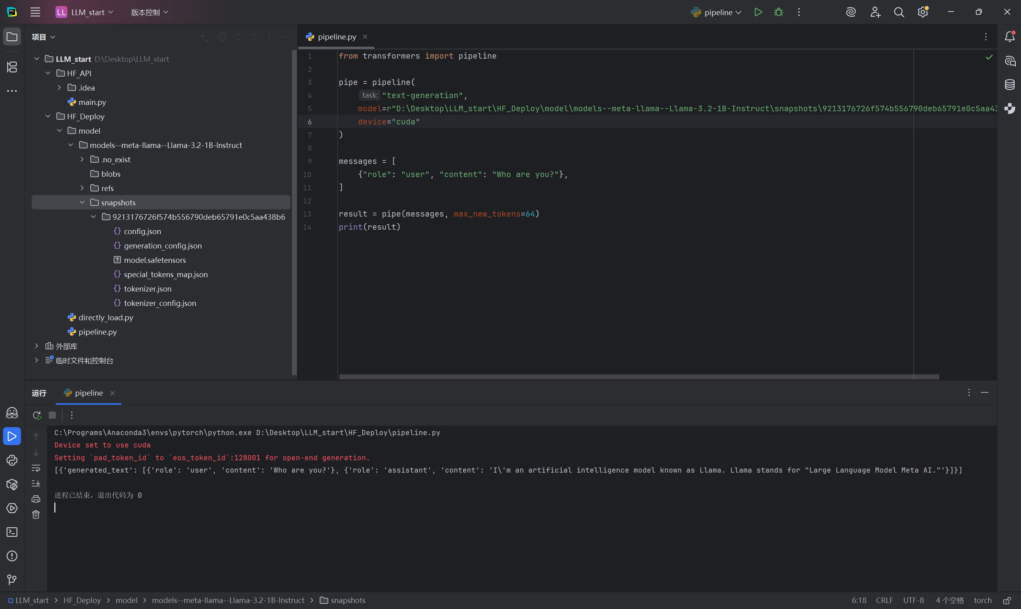The height and width of the screenshot is (609, 1021).
Task: Toggle soft-wrap in run console
Action: coord(36,468)
